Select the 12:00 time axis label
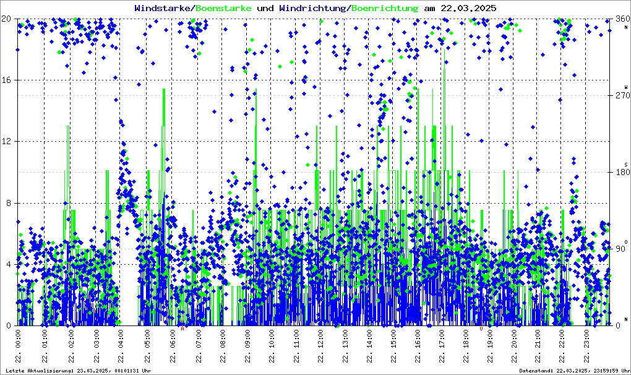Viewport: 631px width, 375px height. (320, 346)
